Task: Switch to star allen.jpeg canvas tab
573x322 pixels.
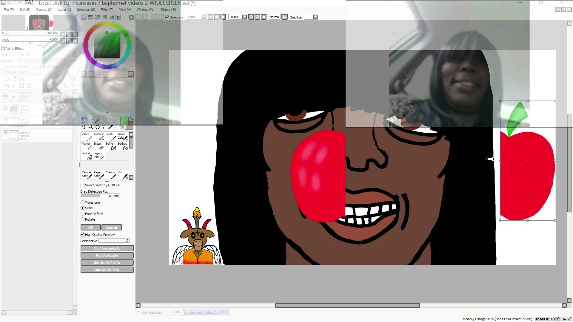Action: tap(158, 312)
